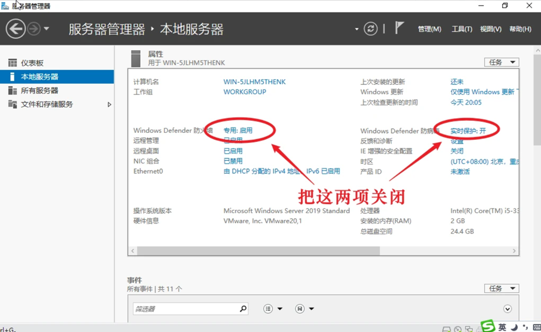Click the Sogou input method S icon
This screenshot has width=541, height=332.
pos(488,326)
